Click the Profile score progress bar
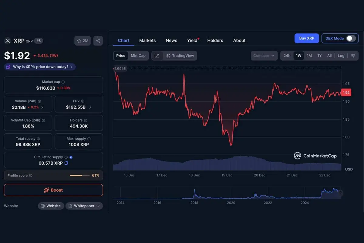364x243 pixels. [x=80, y=175]
